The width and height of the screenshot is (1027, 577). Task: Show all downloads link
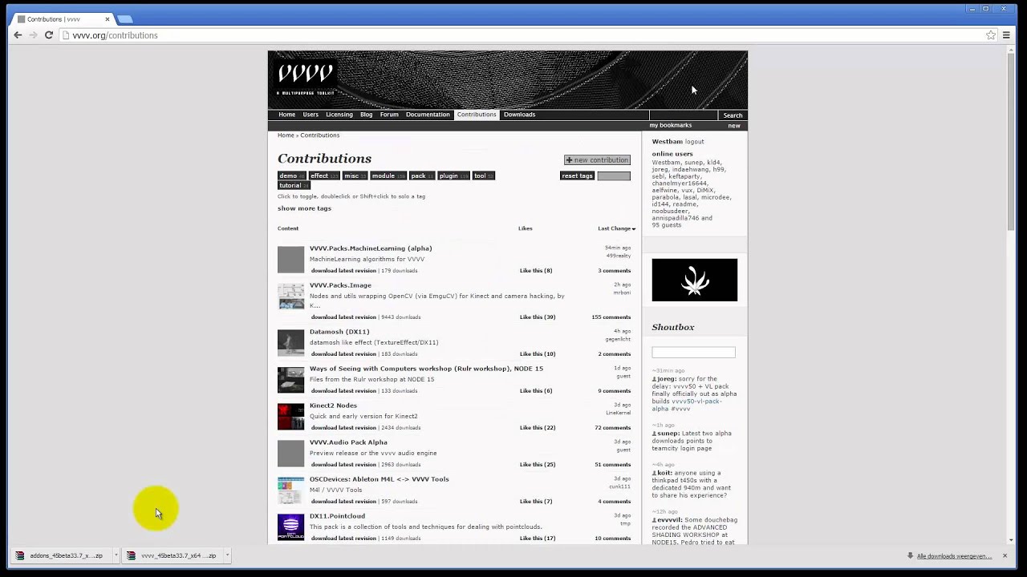954,556
